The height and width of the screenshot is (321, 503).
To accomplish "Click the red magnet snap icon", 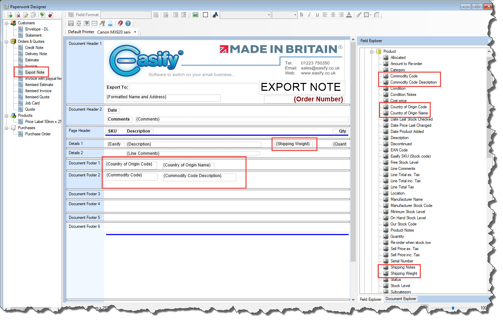I will tap(120, 23).
